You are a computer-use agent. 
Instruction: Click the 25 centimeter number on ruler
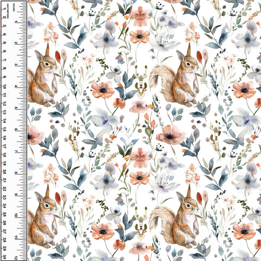coord(4,215)
